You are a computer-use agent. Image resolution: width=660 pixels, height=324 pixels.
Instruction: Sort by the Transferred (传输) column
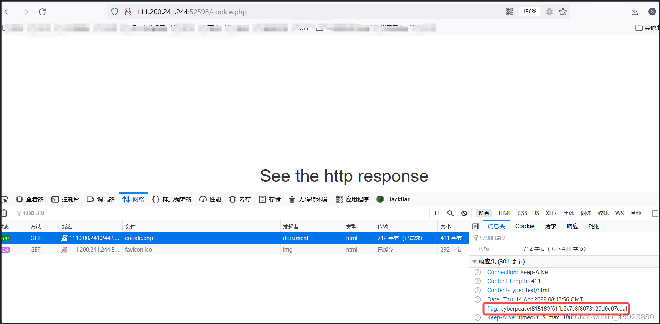pyautogui.click(x=406, y=227)
